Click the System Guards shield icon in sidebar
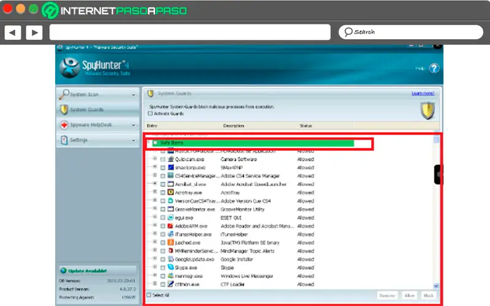 coord(64,110)
